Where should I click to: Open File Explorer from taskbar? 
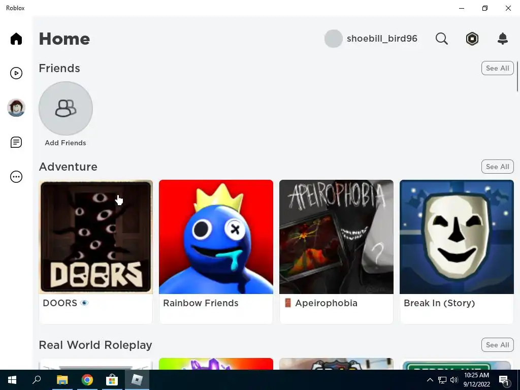[62, 380]
